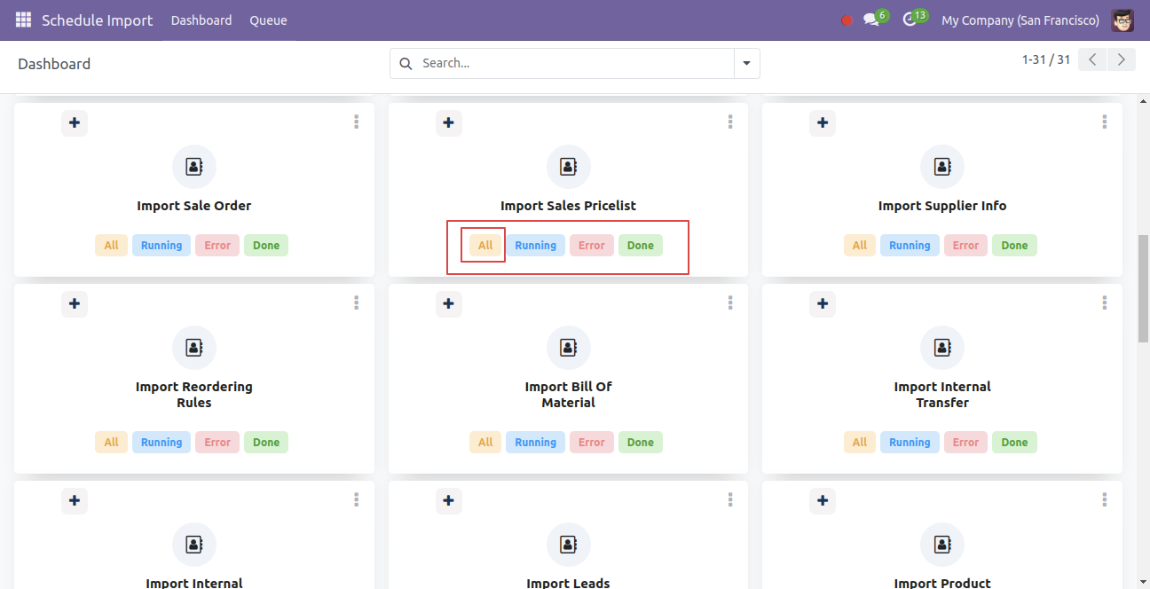This screenshot has width=1150, height=589.
Task: Show Error jobs for Import Sales Pricelist
Action: click(x=592, y=246)
